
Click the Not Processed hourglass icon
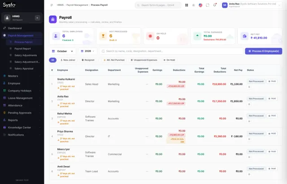tap(103, 36)
